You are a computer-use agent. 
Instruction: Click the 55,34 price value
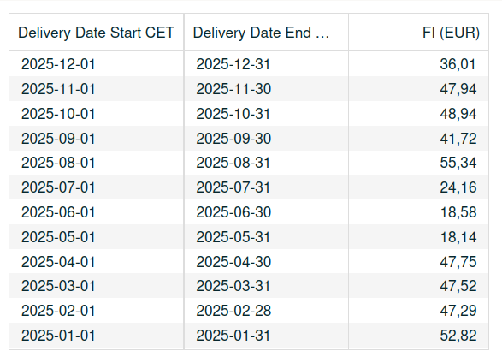click(x=458, y=163)
